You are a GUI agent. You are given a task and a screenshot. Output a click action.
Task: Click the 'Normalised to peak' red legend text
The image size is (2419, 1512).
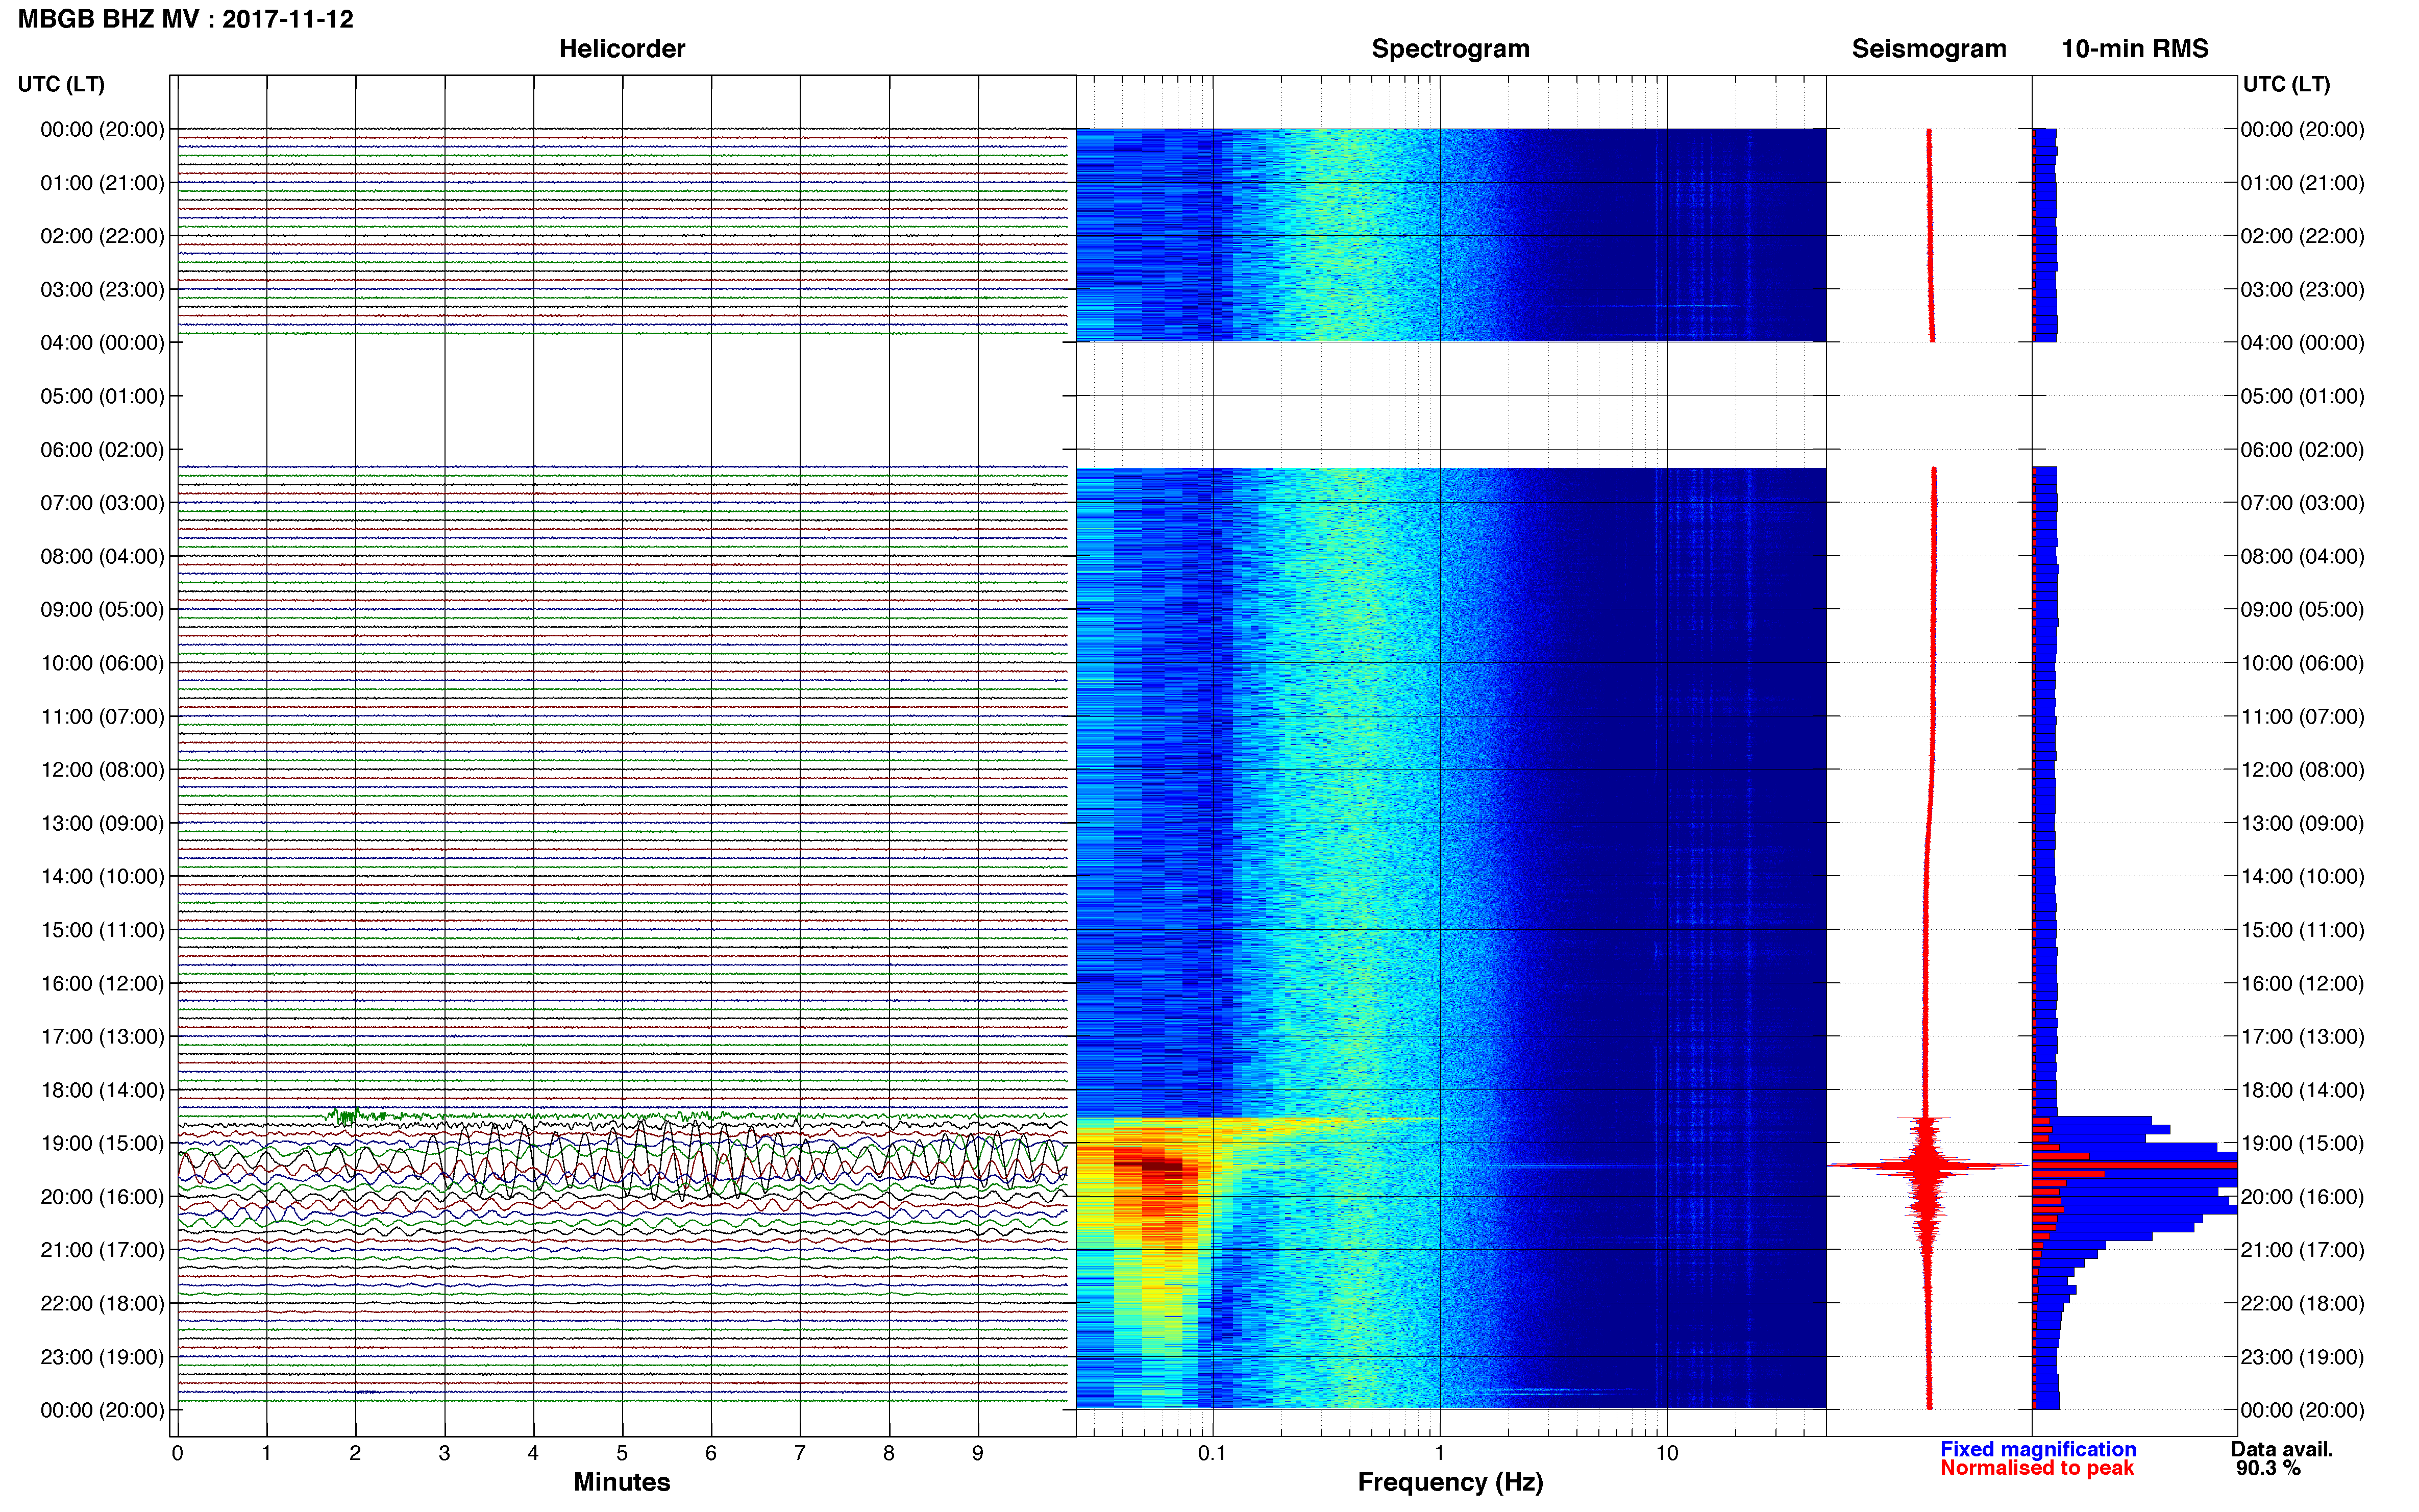(x=2037, y=1468)
